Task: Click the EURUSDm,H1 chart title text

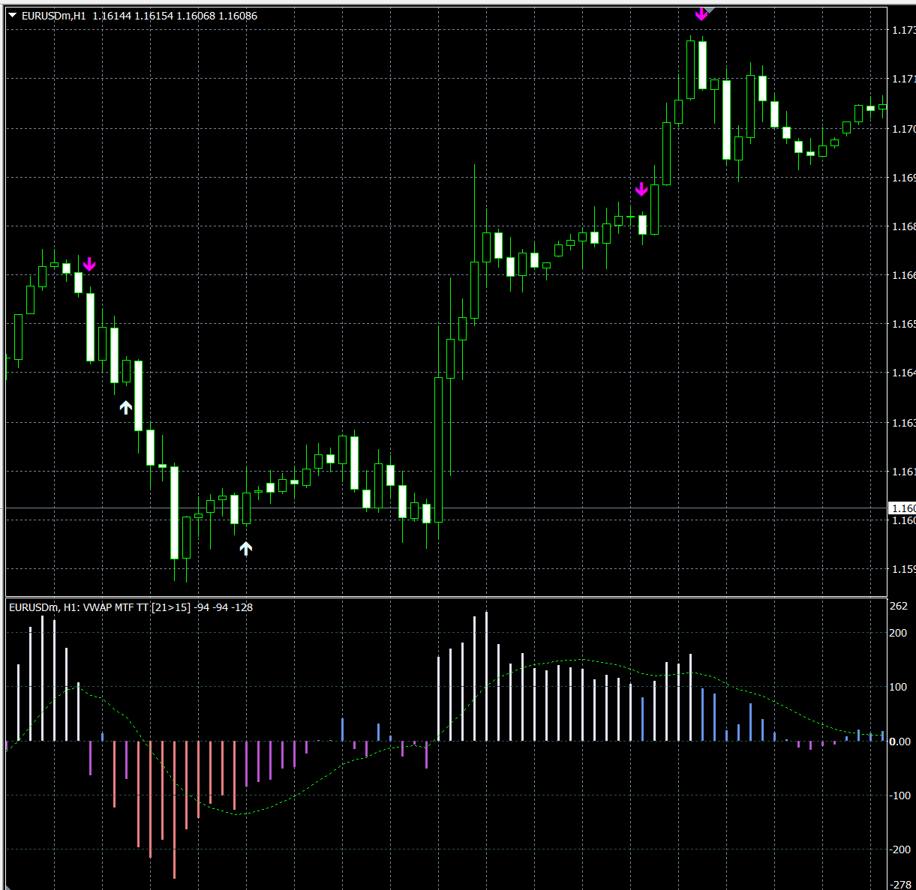Action: pos(54,16)
